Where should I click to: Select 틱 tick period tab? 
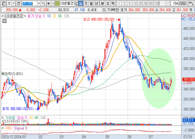tap(113, 3)
